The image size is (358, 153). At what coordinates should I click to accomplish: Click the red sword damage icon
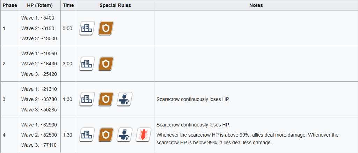144,135
